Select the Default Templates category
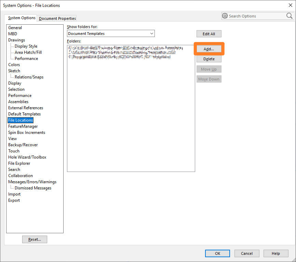This screenshot has width=296, height=262. point(24,114)
